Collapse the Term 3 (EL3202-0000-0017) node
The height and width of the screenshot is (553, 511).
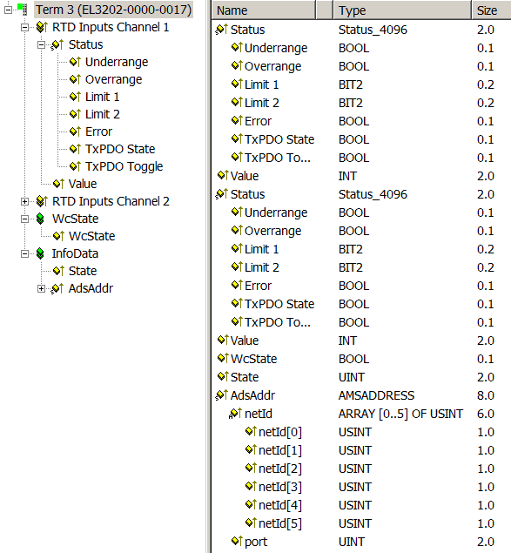(x=8, y=10)
